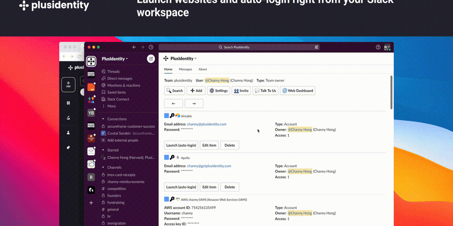Collapse the Connections section
The height and width of the screenshot is (226, 453).
[x=103, y=119]
